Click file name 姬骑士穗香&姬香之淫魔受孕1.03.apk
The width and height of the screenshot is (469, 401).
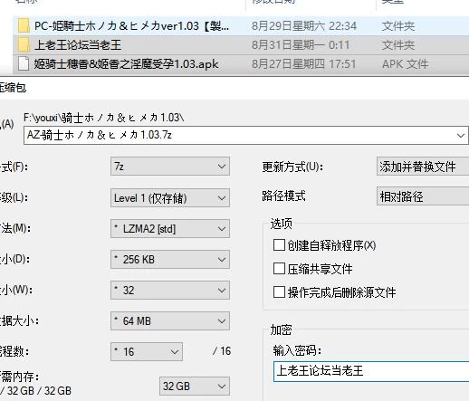(x=126, y=64)
